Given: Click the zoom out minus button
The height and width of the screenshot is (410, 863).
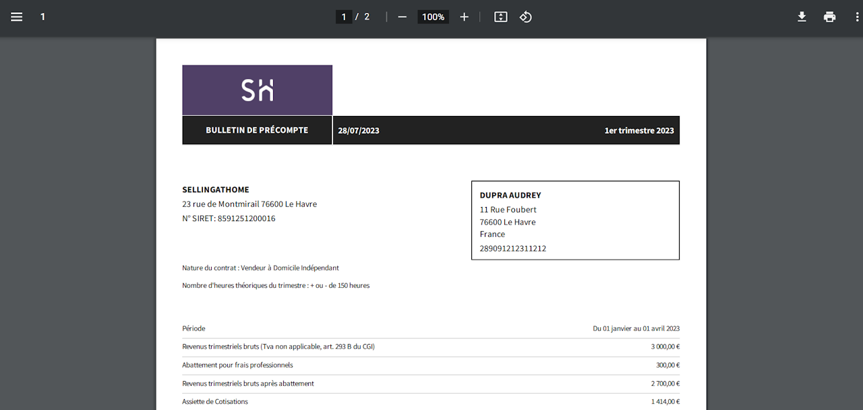Looking at the screenshot, I should pyautogui.click(x=403, y=17).
